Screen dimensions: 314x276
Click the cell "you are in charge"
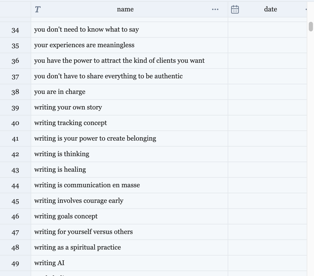click(x=60, y=92)
